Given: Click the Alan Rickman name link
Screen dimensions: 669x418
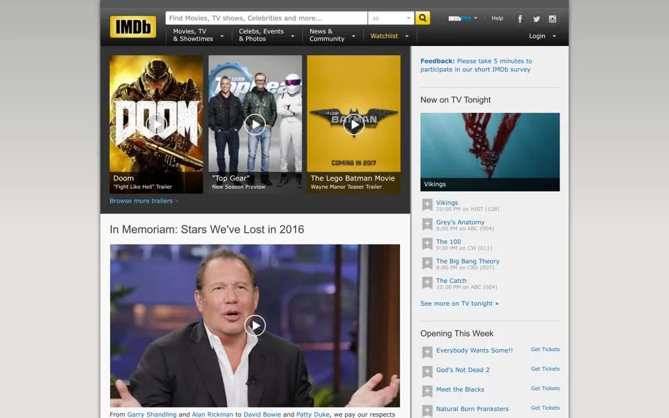Looking at the screenshot, I should click(x=213, y=414).
